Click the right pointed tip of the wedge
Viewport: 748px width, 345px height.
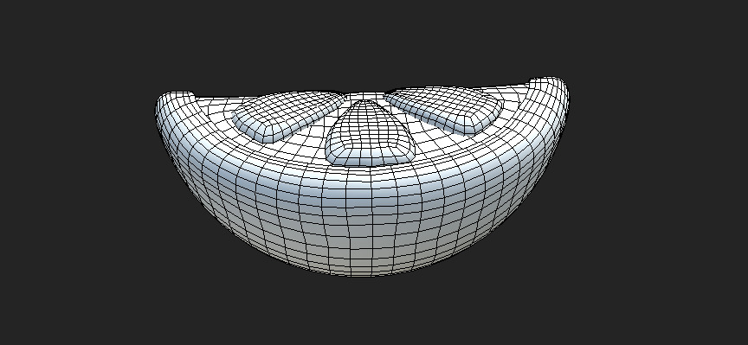(x=550, y=88)
